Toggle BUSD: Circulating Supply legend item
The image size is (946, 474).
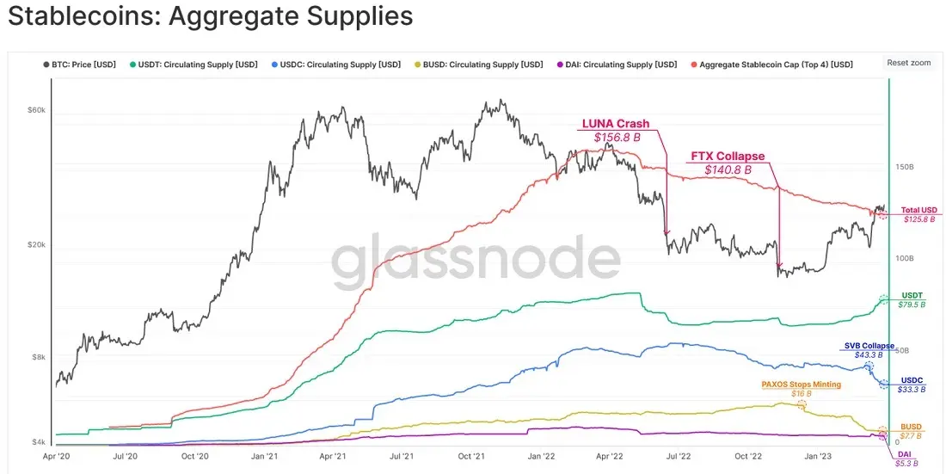(478, 65)
